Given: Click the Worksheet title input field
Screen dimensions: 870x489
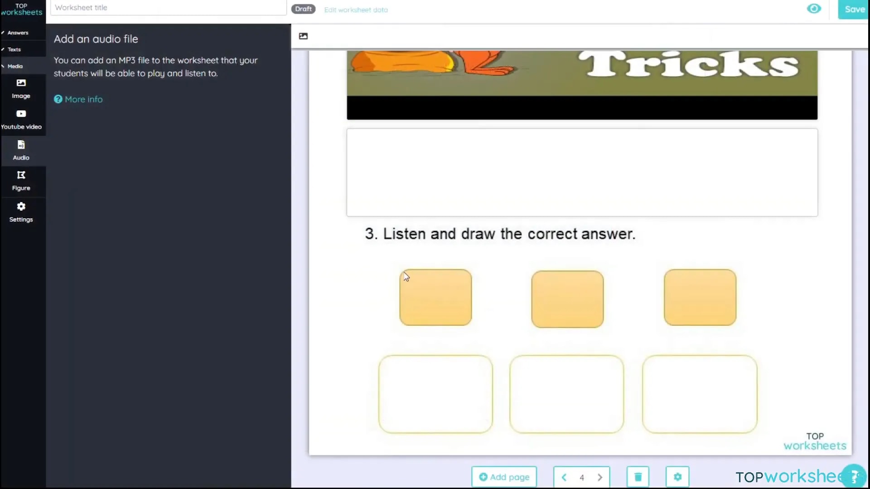Looking at the screenshot, I should pyautogui.click(x=168, y=8).
